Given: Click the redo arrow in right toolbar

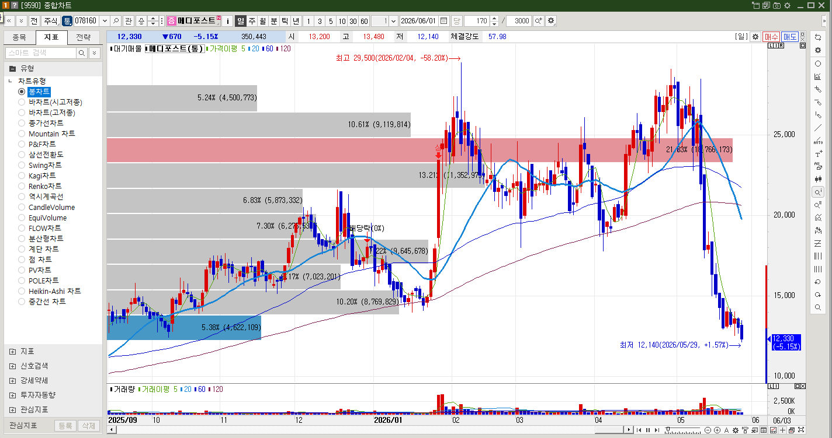Looking at the screenshot, I should tap(818, 295).
